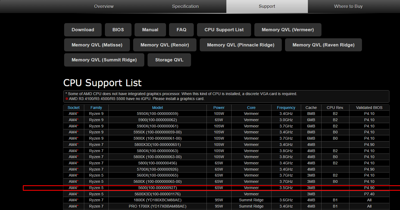Show the FAQ section

tap(182, 30)
